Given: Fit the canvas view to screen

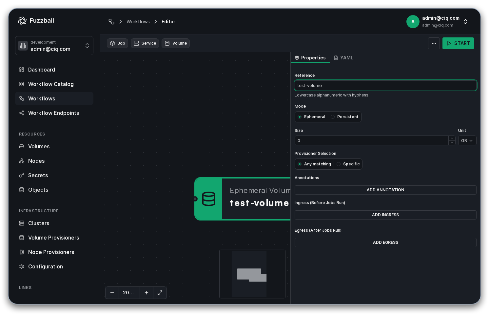Looking at the screenshot, I should (x=160, y=293).
